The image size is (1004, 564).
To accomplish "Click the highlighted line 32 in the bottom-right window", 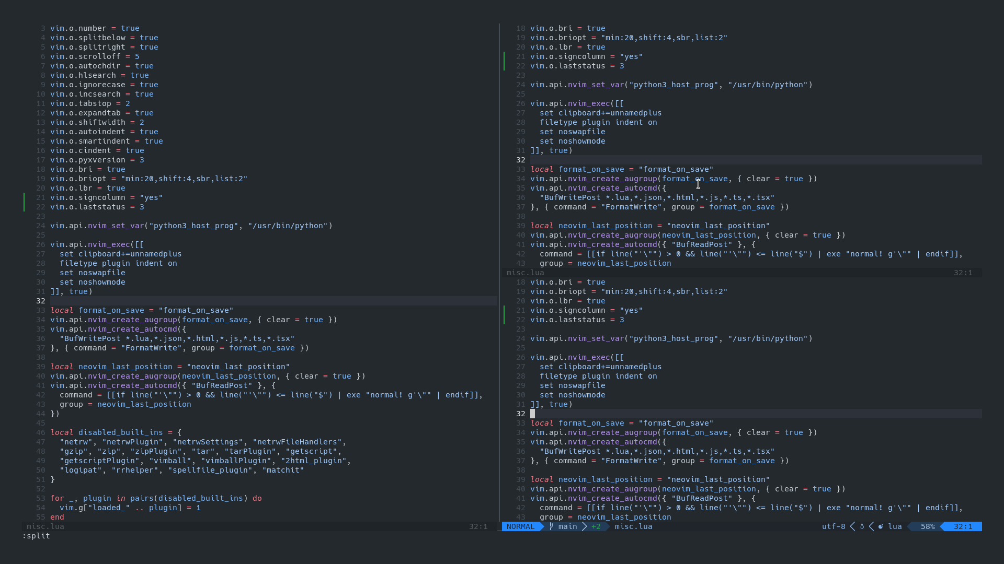I will 575,414.
